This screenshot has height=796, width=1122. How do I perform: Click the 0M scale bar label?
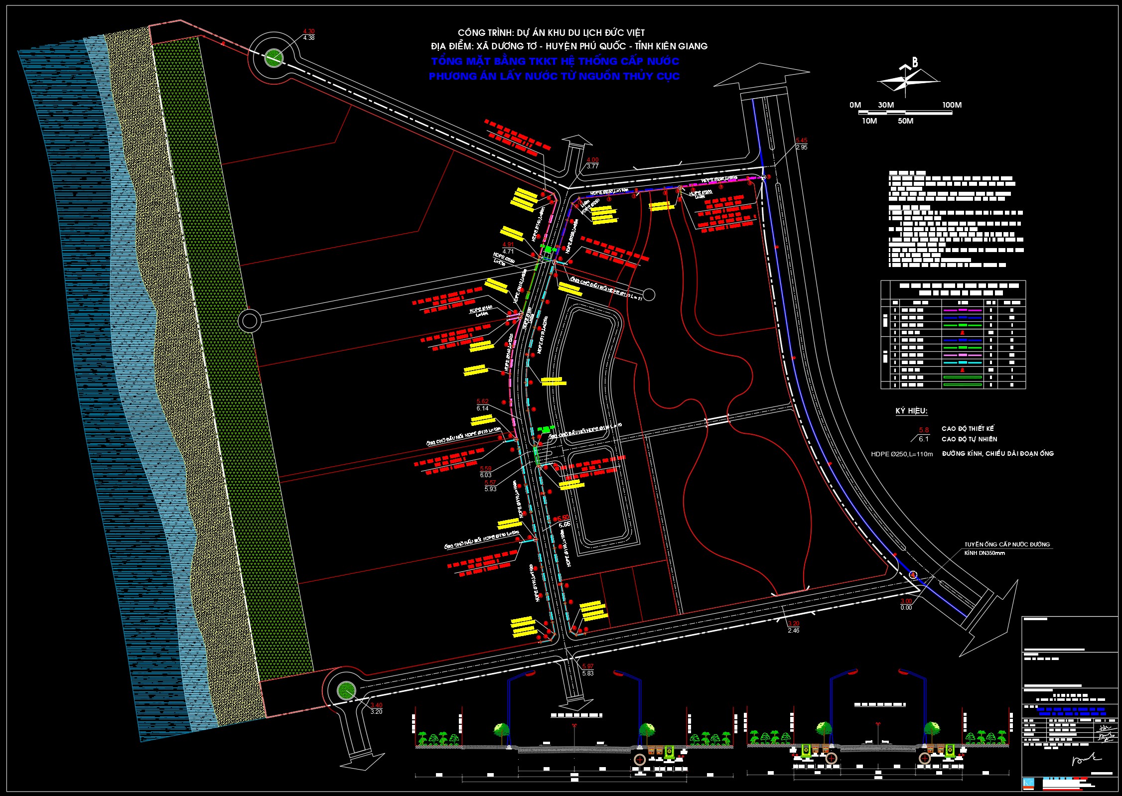pyautogui.click(x=855, y=105)
